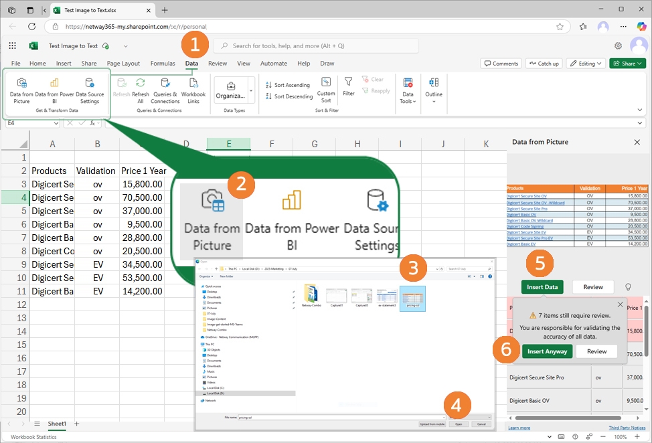Sort Descending the selection
The width and height of the screenshot is (652, 443).
pos(289,96)
